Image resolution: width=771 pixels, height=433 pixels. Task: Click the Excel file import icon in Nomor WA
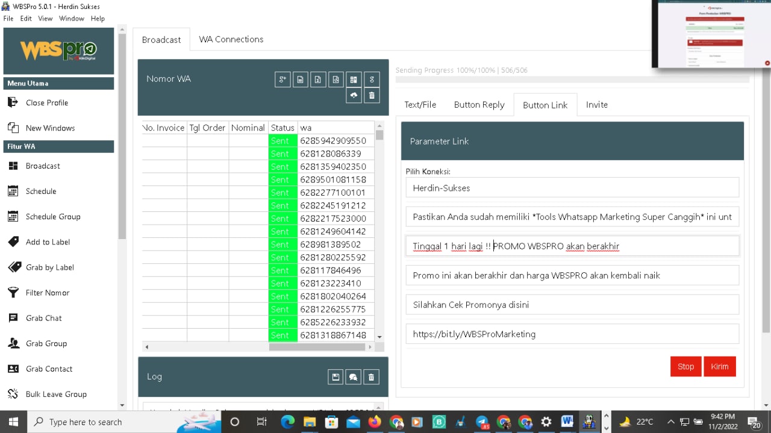click(318, 79)
